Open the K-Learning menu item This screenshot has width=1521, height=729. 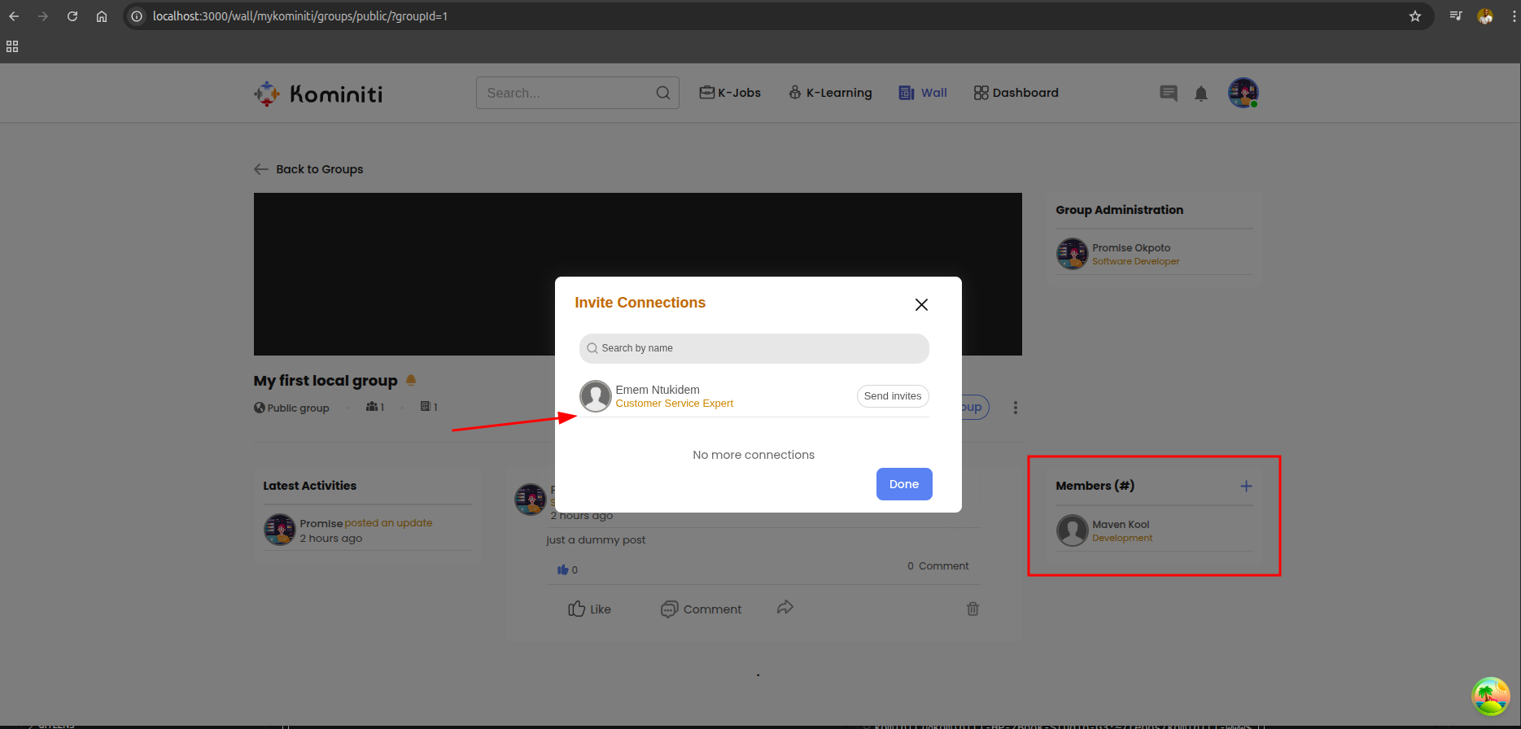[x=830, y=93]
